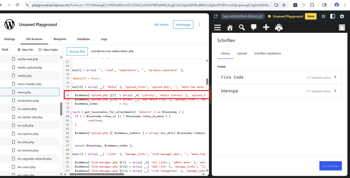Open Playground settings gear icon

tap(342, 16)
